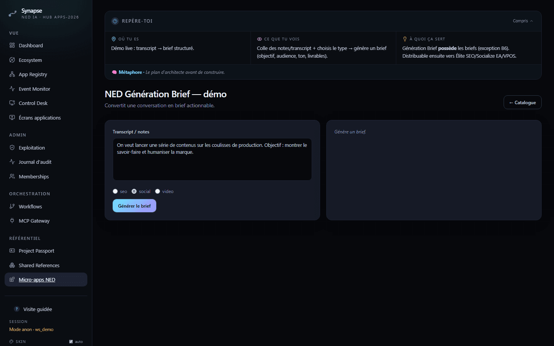Go back via the Catalogue button

[522, 102]
